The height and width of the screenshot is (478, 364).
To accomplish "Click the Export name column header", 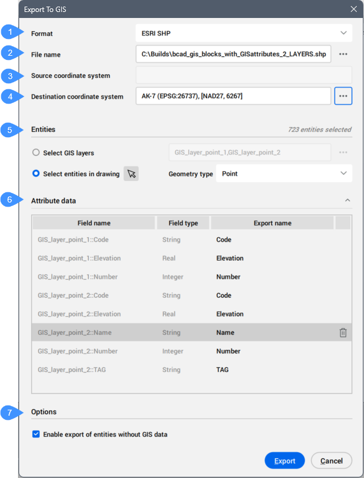I will [272, 223].
